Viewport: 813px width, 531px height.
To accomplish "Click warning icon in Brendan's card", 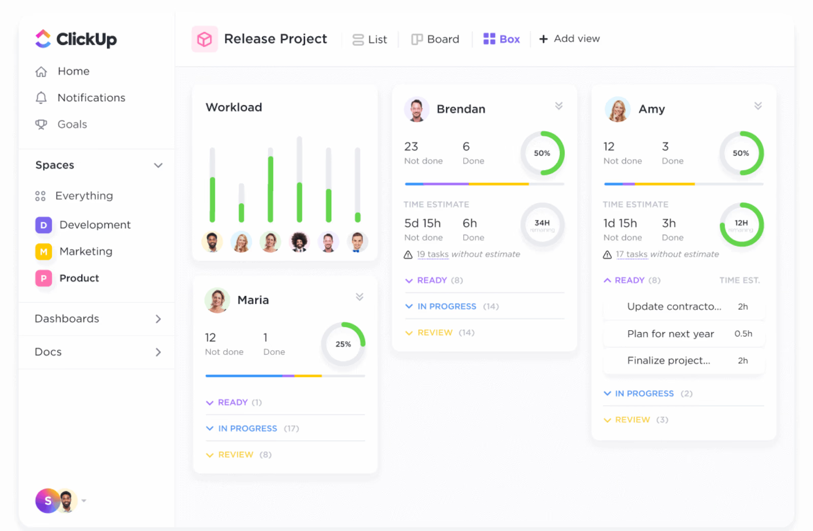I will pyautogui.click(x=408, y=255).
